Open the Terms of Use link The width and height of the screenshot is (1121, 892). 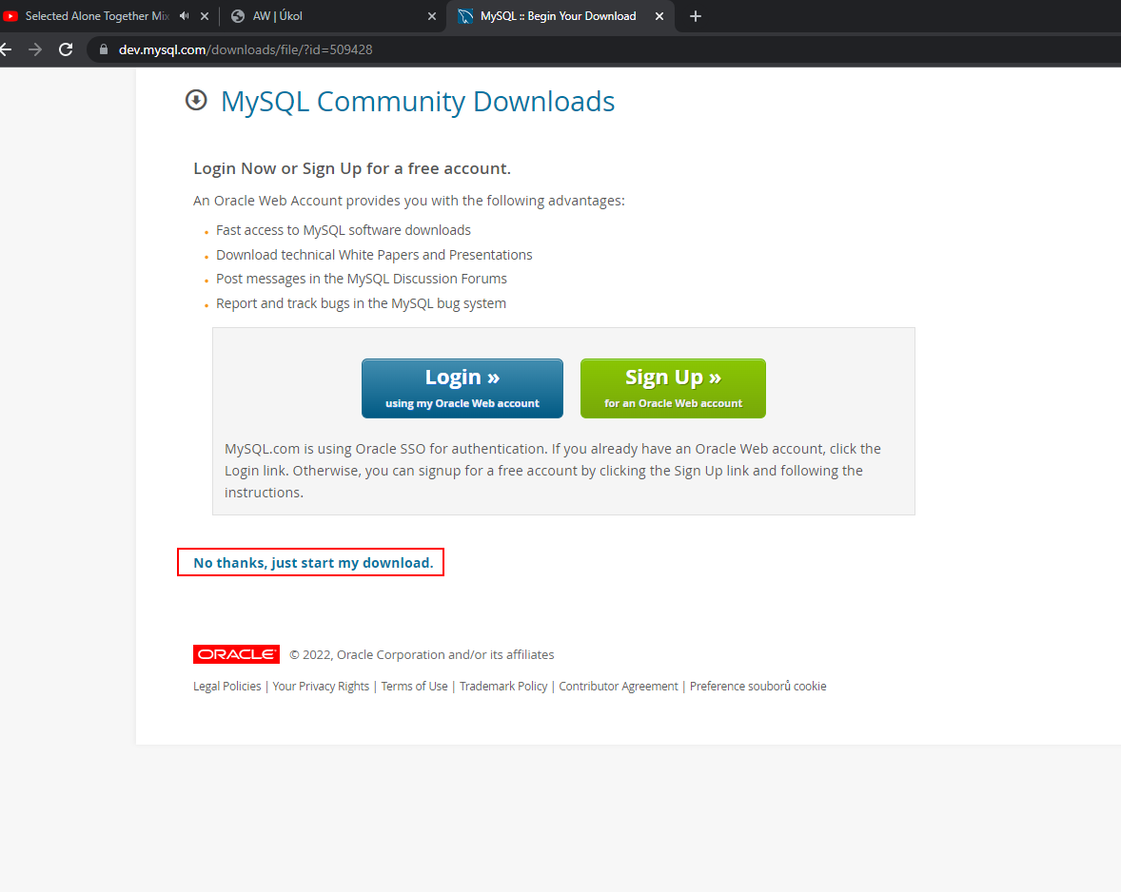(415, 686)
